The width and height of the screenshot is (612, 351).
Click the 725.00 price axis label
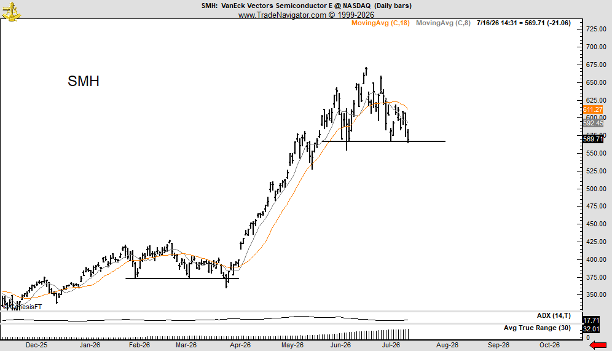point(597,30)
